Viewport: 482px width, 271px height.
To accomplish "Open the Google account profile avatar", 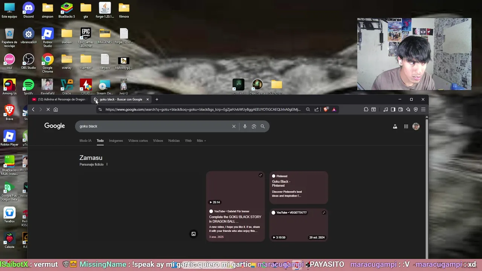I will coord(416,127).
